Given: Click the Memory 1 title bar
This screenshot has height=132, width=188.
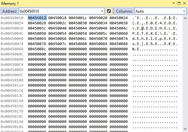Looking at the screenshot, I should (84, 3).
